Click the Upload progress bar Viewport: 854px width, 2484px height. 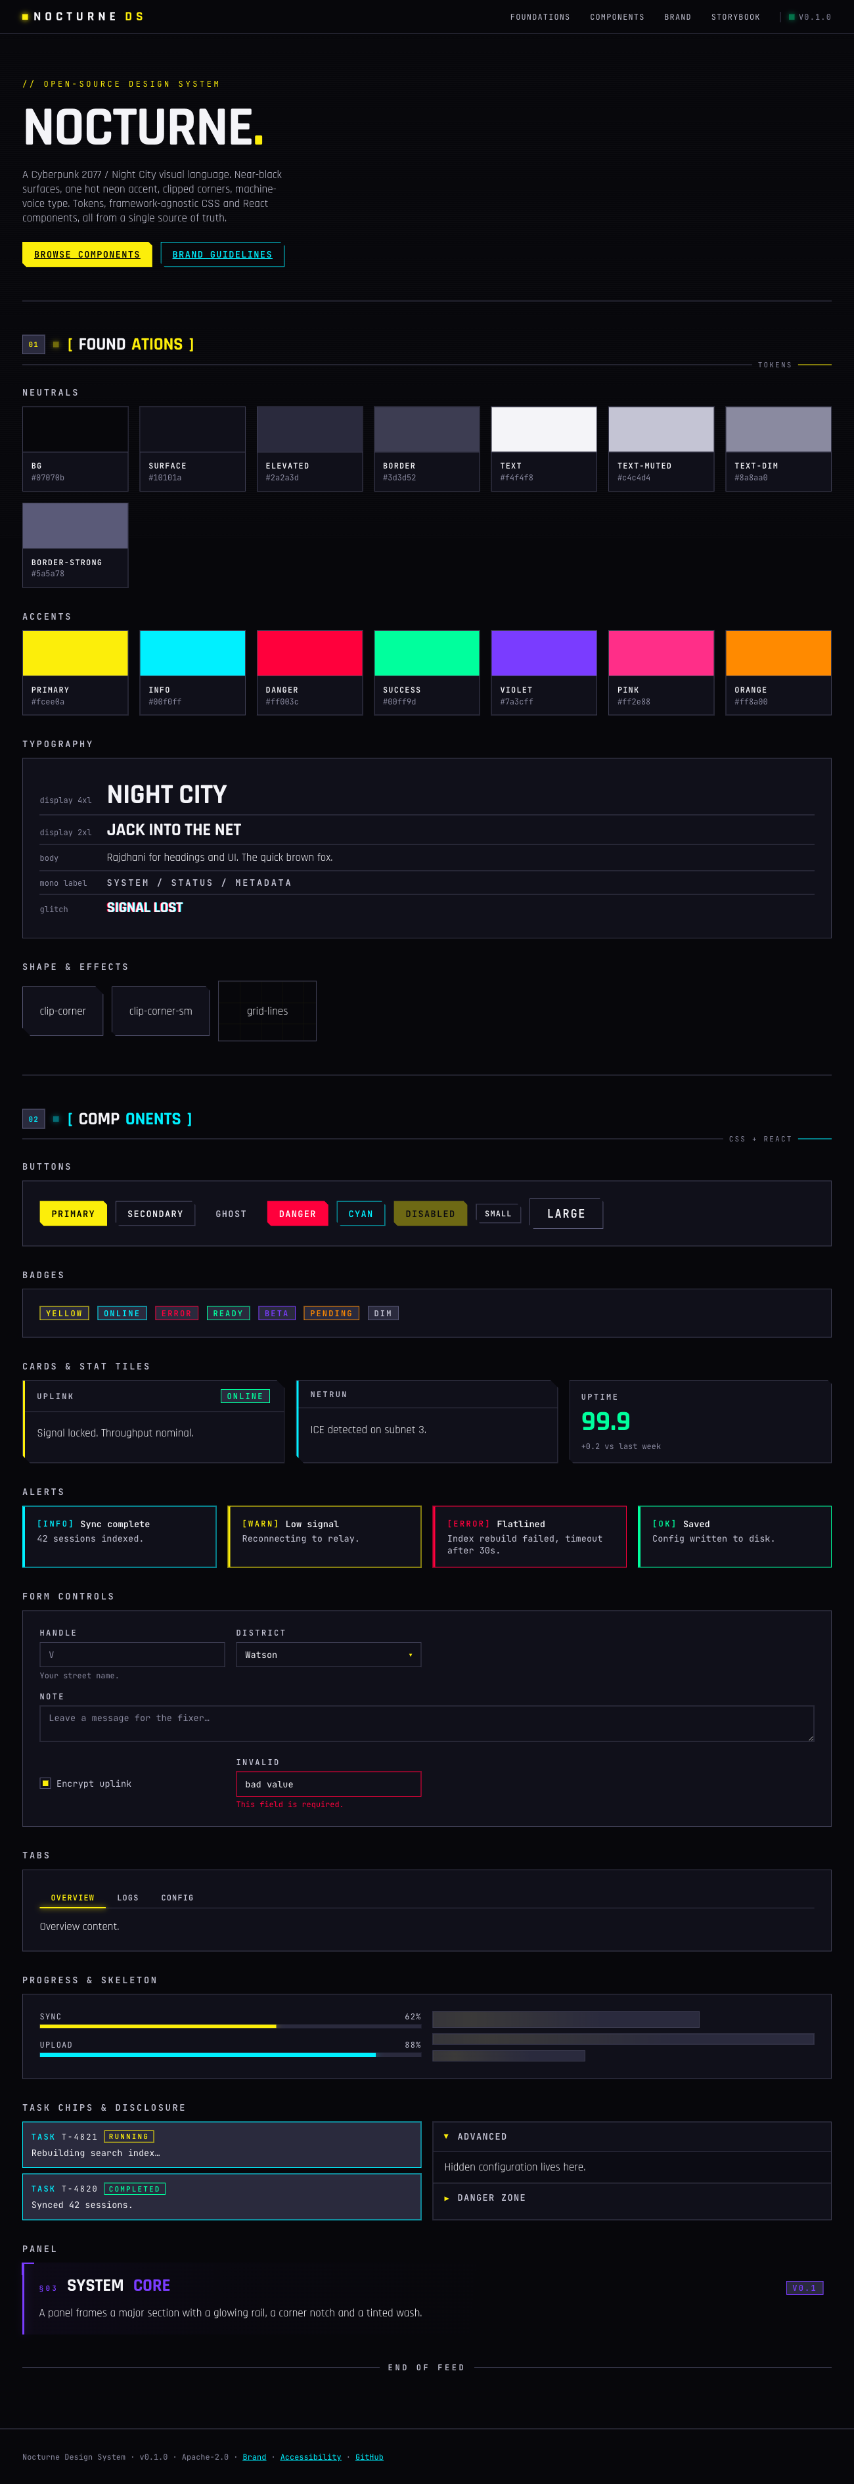(231, 2055)
